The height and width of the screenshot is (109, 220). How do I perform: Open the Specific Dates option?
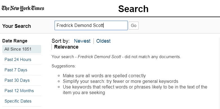pyautogui.click(x=18, y=101)
